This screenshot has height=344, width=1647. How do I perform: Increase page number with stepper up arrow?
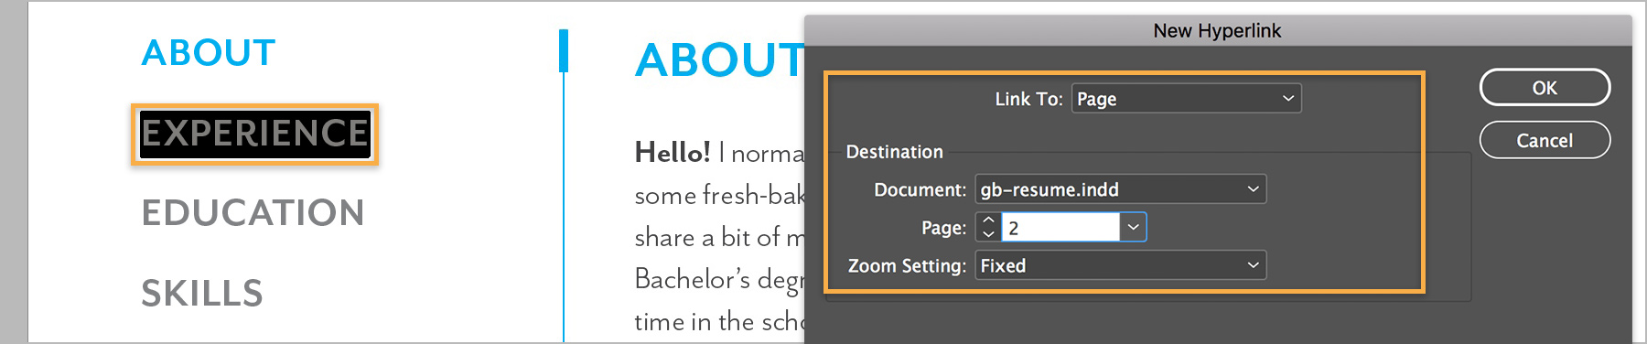pos(988,220)
